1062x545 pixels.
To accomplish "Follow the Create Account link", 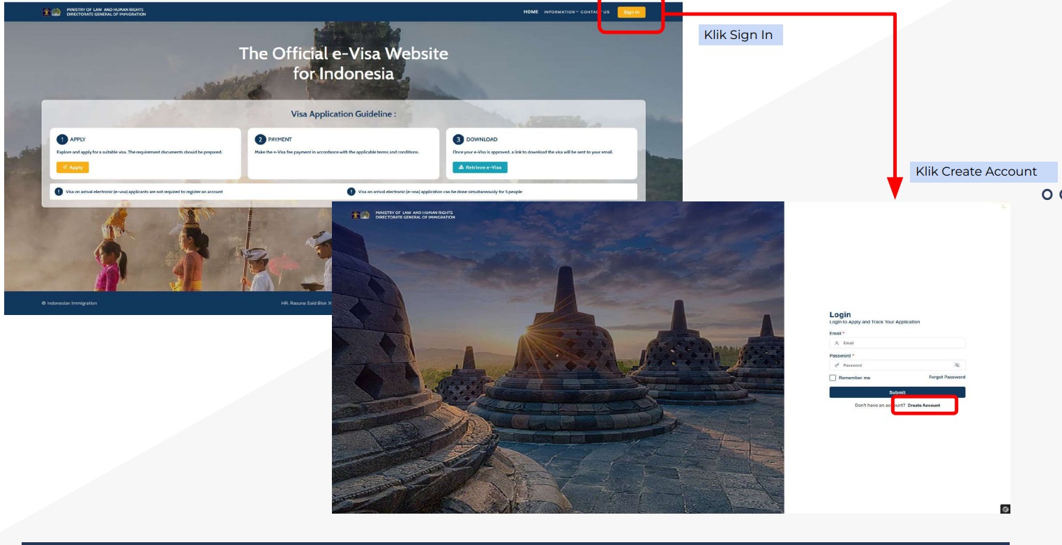I will [x=924, y=405].
